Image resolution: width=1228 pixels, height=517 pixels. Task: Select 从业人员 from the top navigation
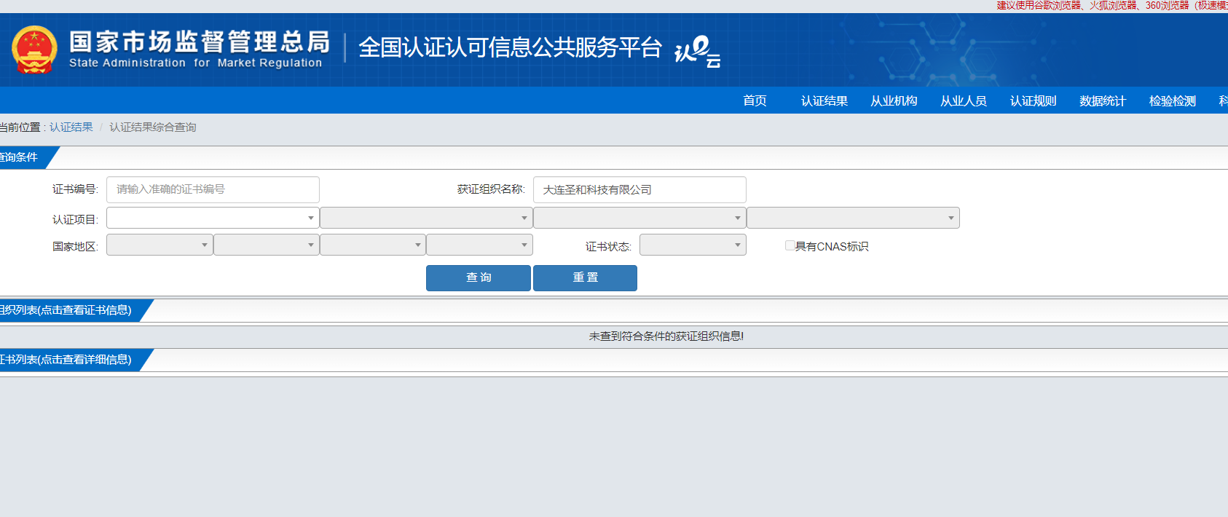click(964, 100)
